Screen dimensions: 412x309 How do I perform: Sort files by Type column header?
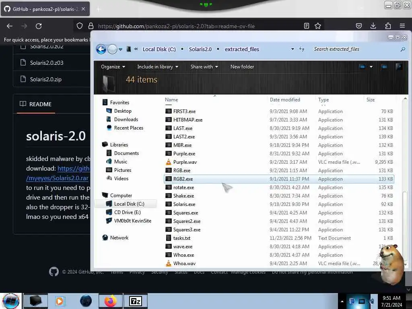point(323,100)
